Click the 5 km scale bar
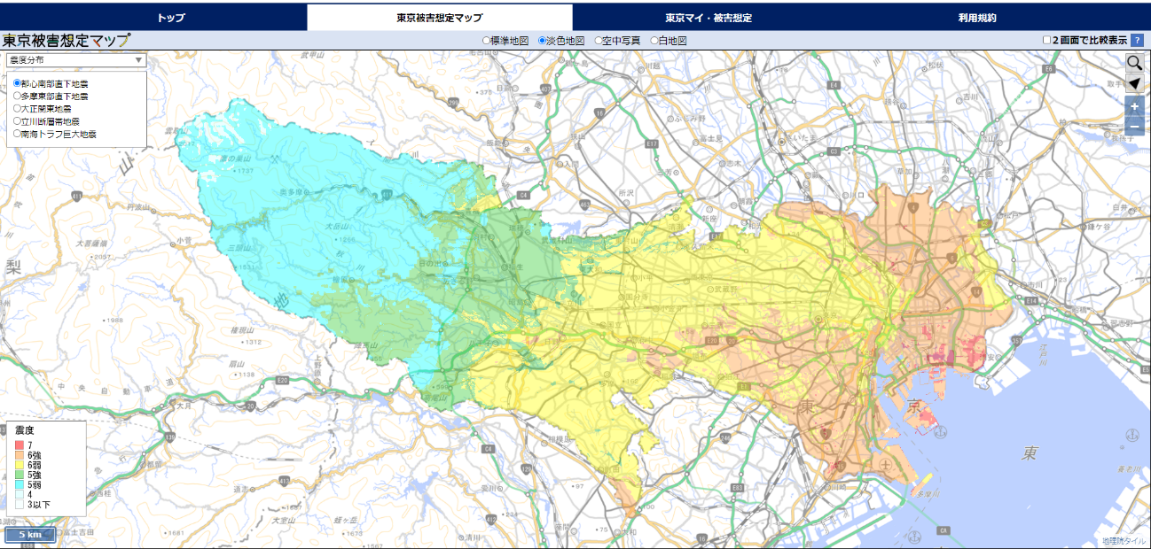1151x549 pixels. coord(30,535)
